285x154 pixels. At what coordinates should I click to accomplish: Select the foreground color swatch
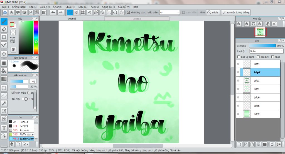pos(12,25)
